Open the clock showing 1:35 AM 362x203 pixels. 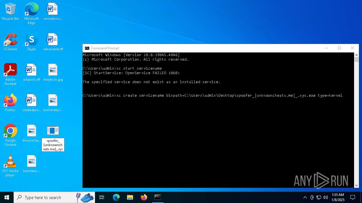point(338,197)
